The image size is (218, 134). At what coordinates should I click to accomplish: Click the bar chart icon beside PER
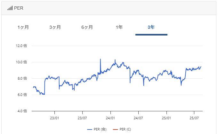click(10, 8)
